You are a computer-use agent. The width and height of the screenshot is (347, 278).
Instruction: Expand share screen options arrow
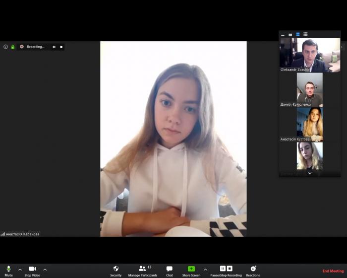coord(205,270)
